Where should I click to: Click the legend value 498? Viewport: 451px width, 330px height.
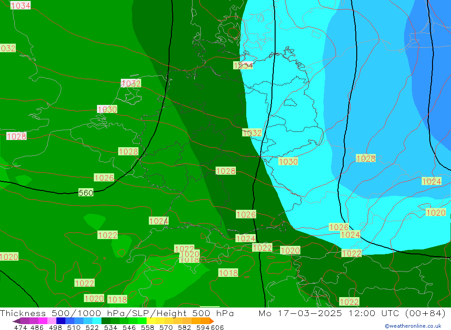55,327
